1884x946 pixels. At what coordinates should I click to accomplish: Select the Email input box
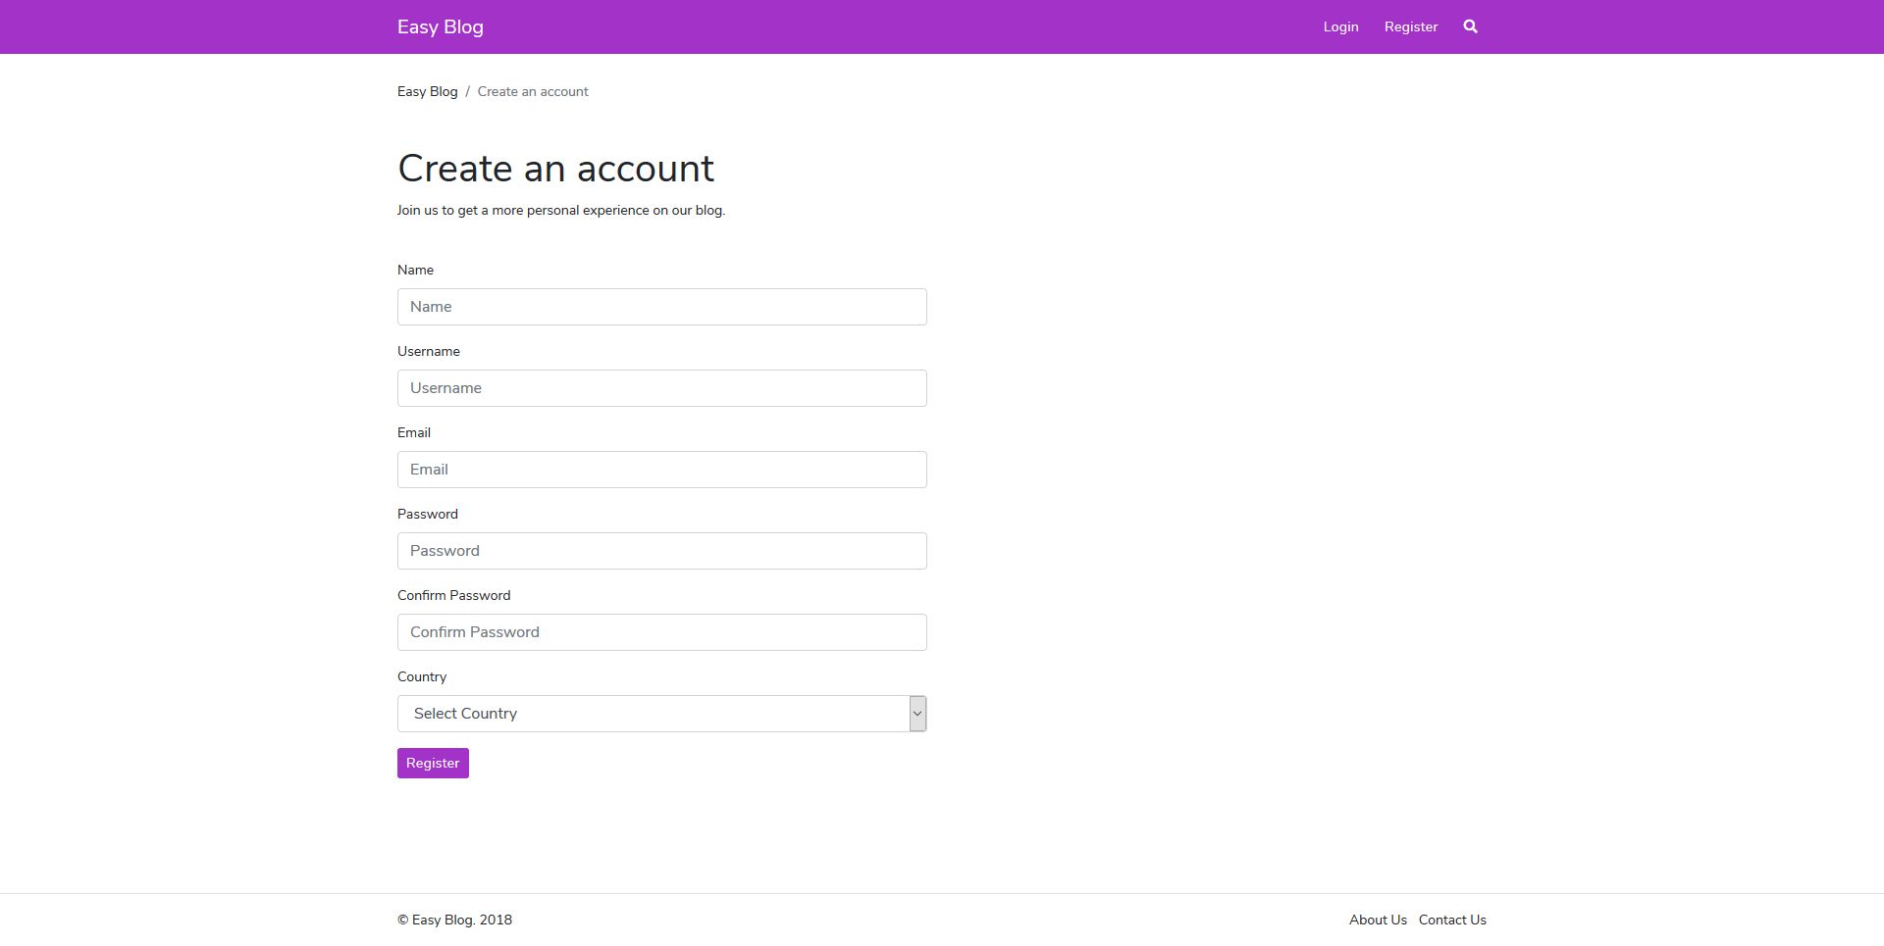(661, 470)
